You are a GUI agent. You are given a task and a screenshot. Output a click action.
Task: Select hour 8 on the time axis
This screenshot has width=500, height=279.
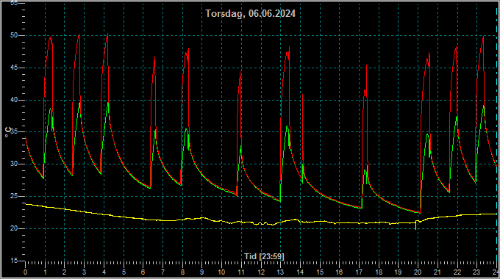coord(182,272)
